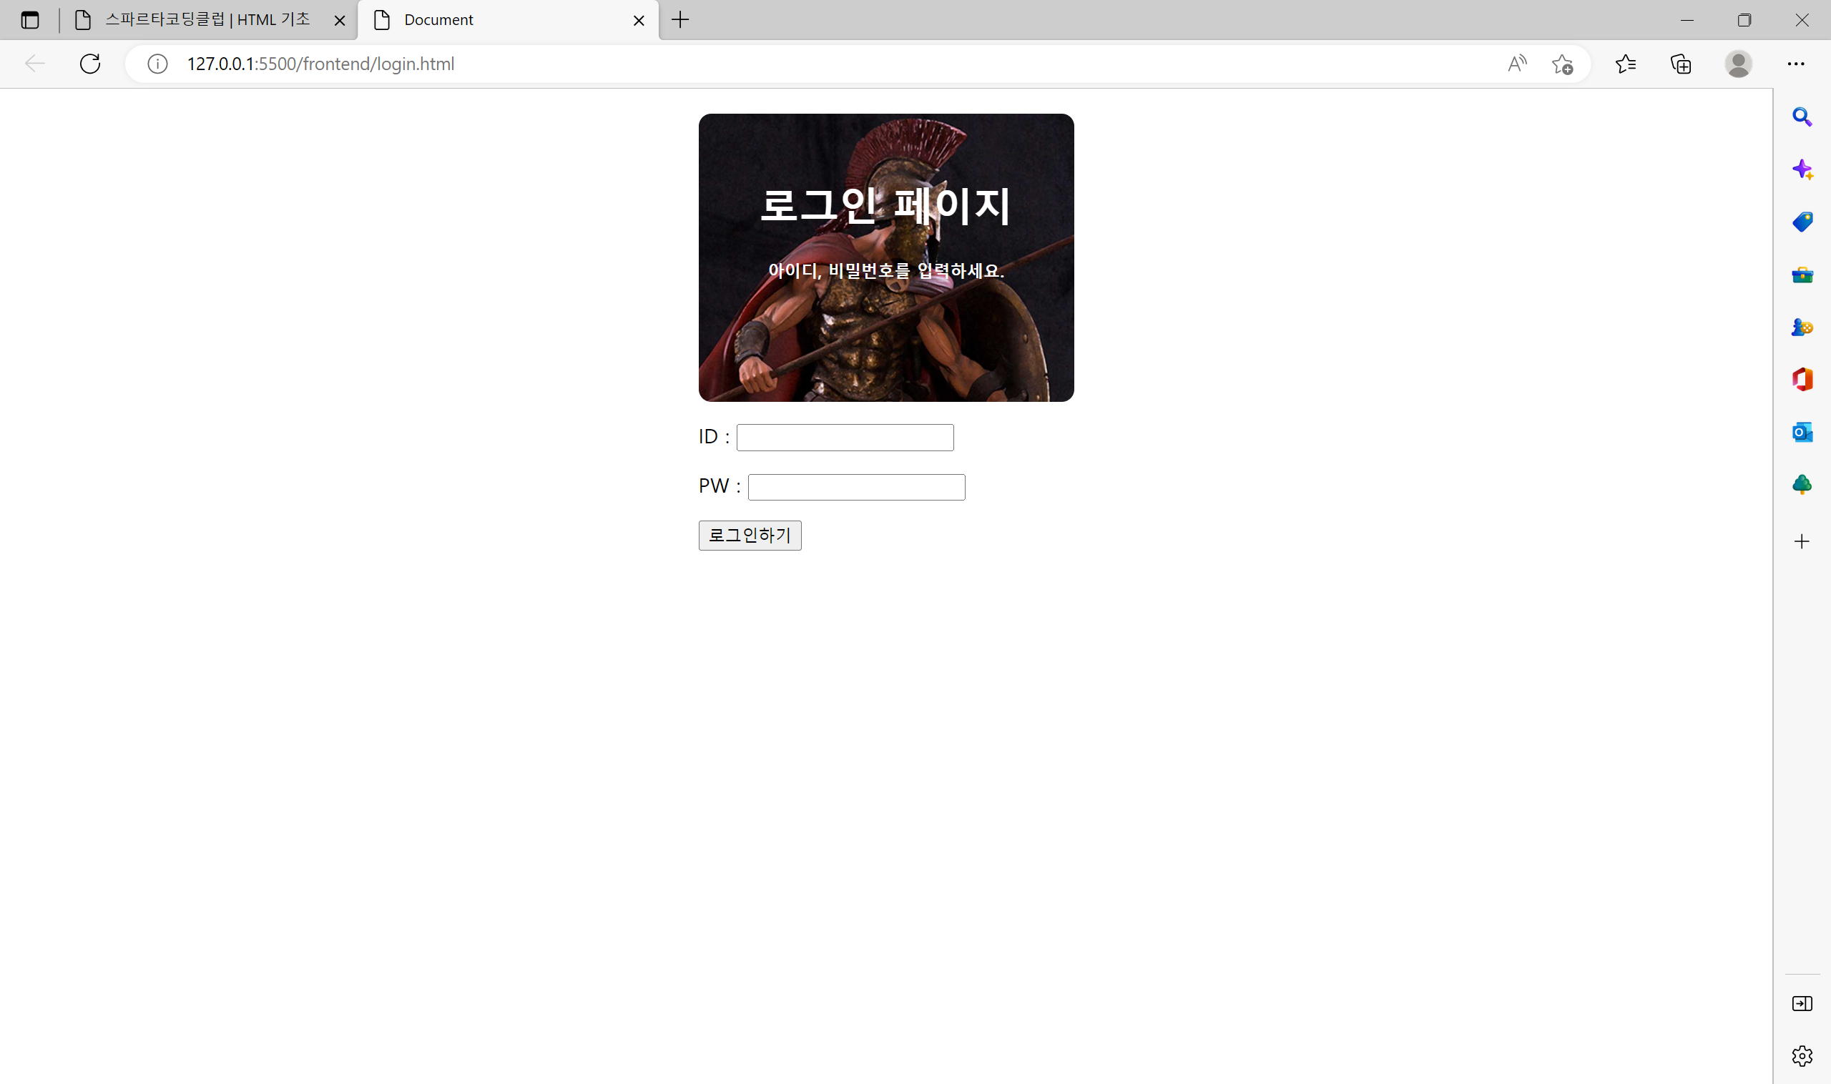The height and width of the screenshot is (1084, 1831).
Task: Open Collections panel
Action: (x=1681, y=64)
